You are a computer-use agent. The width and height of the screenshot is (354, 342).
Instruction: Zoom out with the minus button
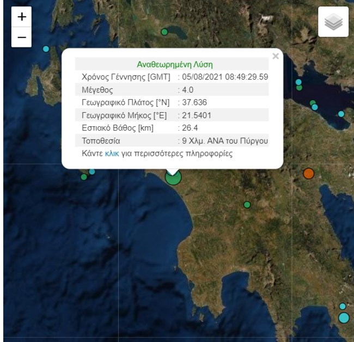tap(21, 37)
